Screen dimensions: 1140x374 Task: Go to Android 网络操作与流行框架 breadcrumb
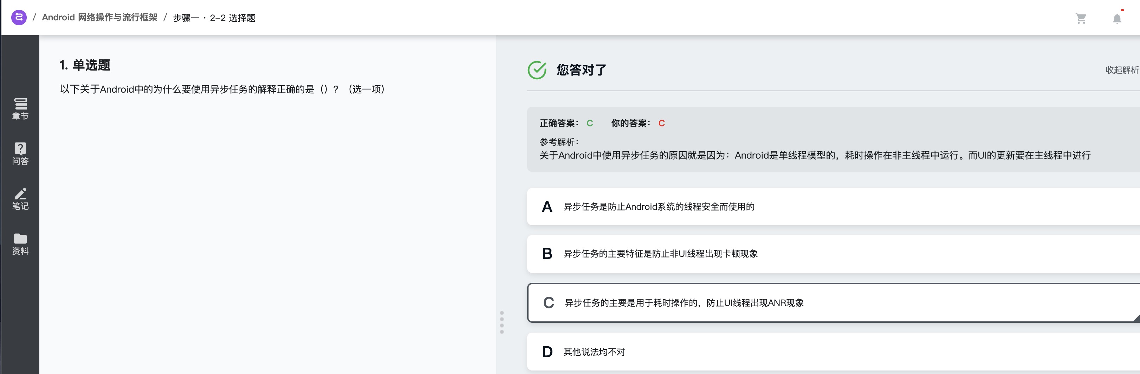(x=99, y=17)
